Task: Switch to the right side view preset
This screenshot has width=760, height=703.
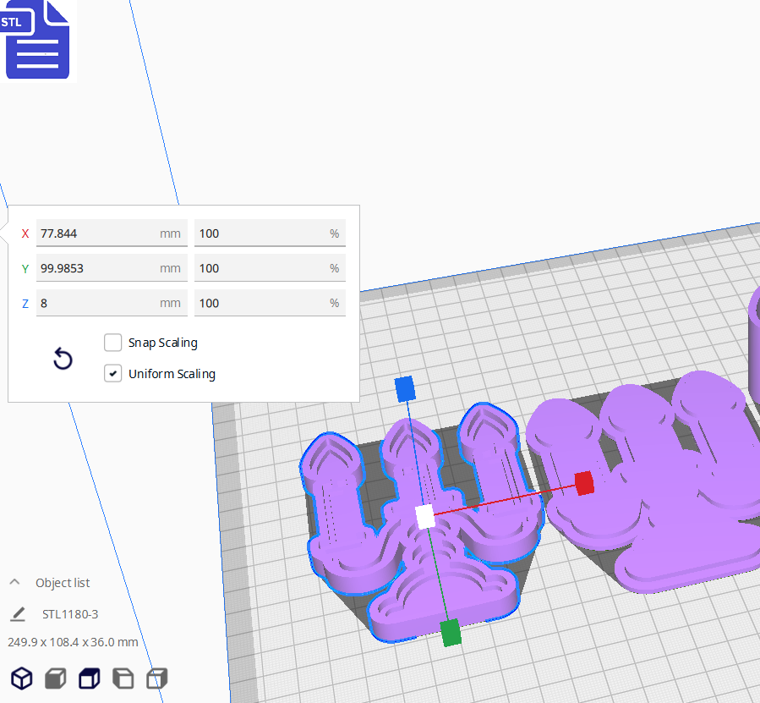Action: (x=156, y=678)
